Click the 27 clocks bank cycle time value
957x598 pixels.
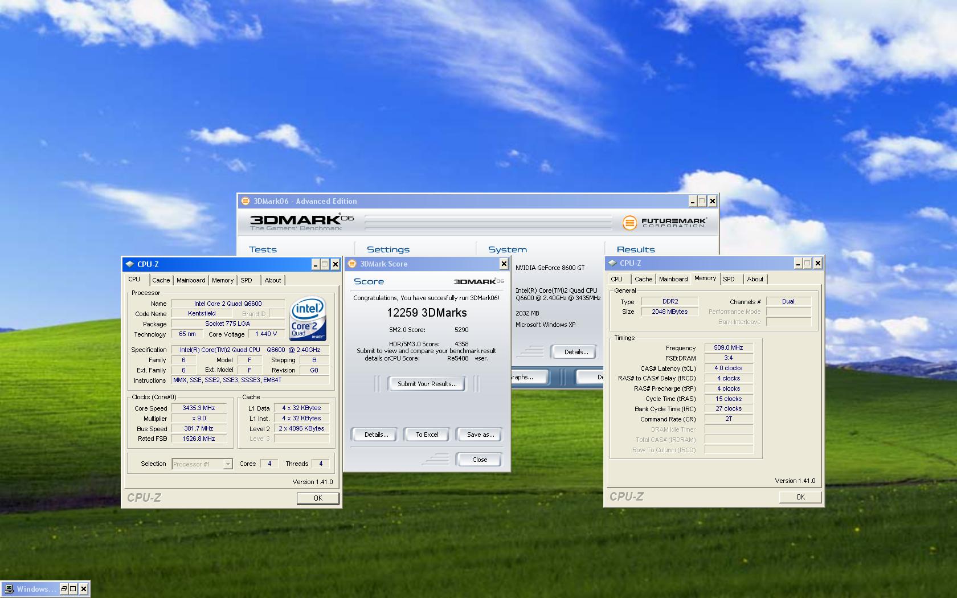pos(729,408)
